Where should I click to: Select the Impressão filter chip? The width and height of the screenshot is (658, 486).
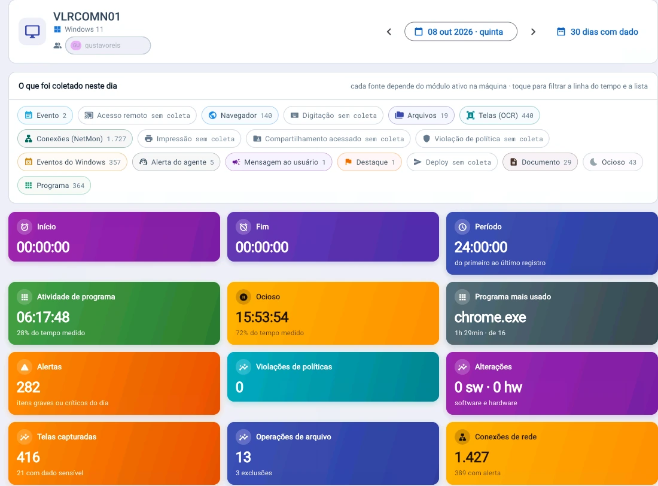click(189, 139)
